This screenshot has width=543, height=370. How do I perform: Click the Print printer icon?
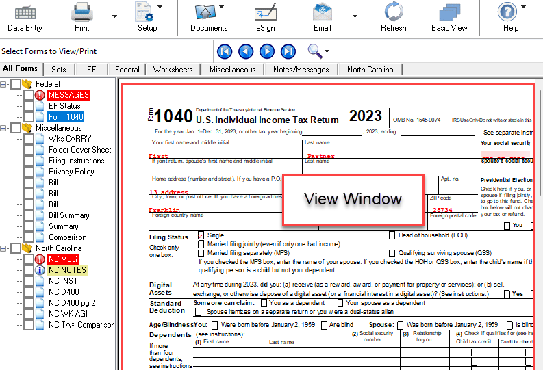click(82, 12)
